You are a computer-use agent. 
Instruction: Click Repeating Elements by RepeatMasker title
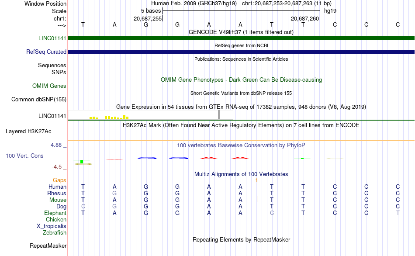click(x=241, y=239)
